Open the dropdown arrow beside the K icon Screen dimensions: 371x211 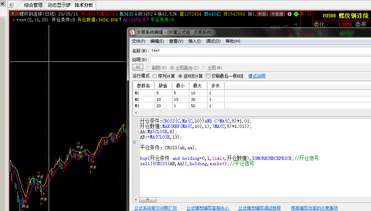point(17,14)
